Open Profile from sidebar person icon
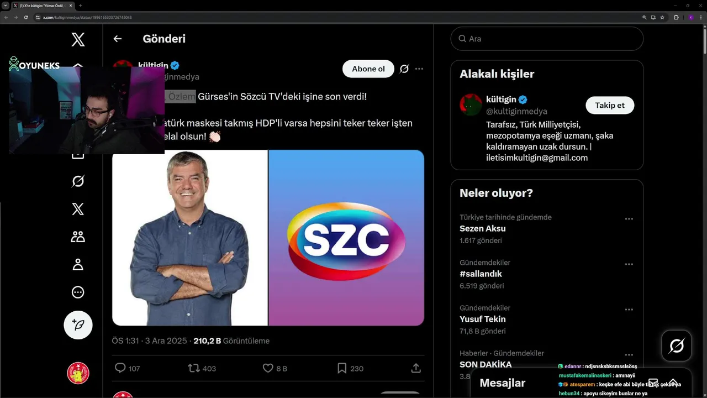The height and width of the screenshot is (398, 707). [x=78, y=264]
